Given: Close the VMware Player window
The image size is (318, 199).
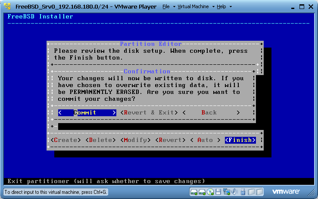Looking at the screenshot, I should point(311,7).
